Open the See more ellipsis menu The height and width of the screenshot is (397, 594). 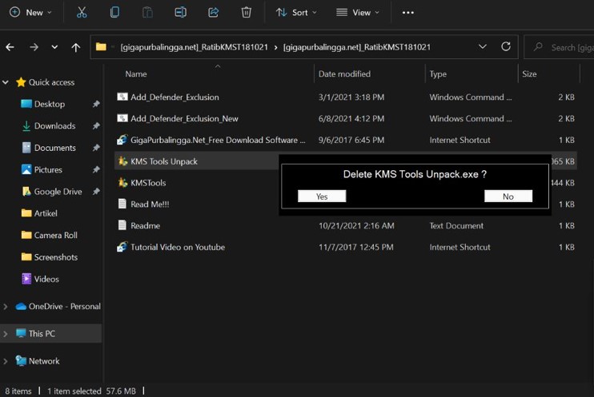coord(408,13)
